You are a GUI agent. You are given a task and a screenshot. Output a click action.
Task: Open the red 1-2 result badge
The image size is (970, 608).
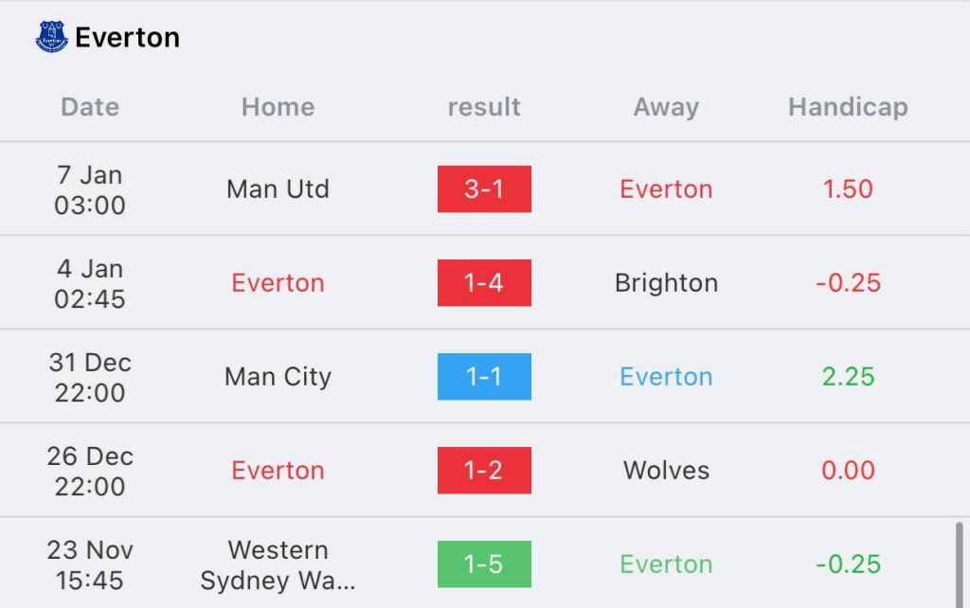pos(484,471)
